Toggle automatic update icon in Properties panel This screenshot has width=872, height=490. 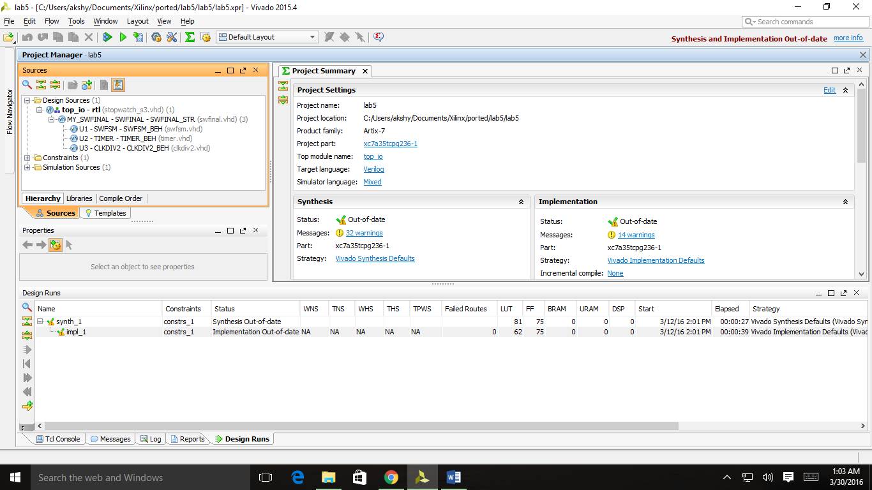56,245
